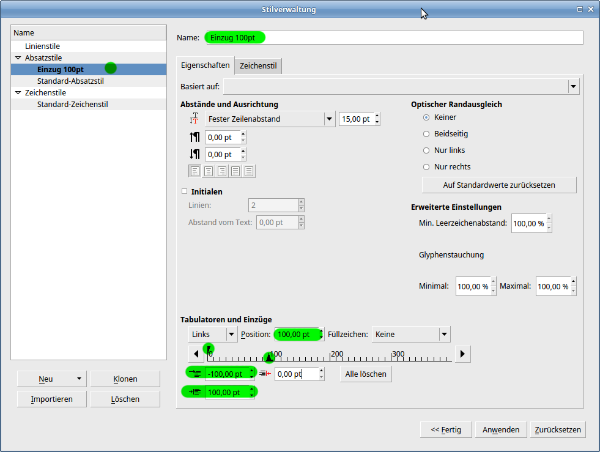Select centered text alignment icon
This screenshot has height=452, width=600.
tap(209, 171)
